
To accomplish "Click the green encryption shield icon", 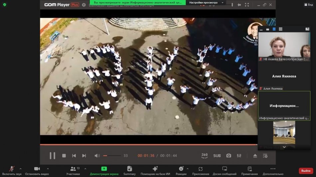I will [x=5, y=4].
